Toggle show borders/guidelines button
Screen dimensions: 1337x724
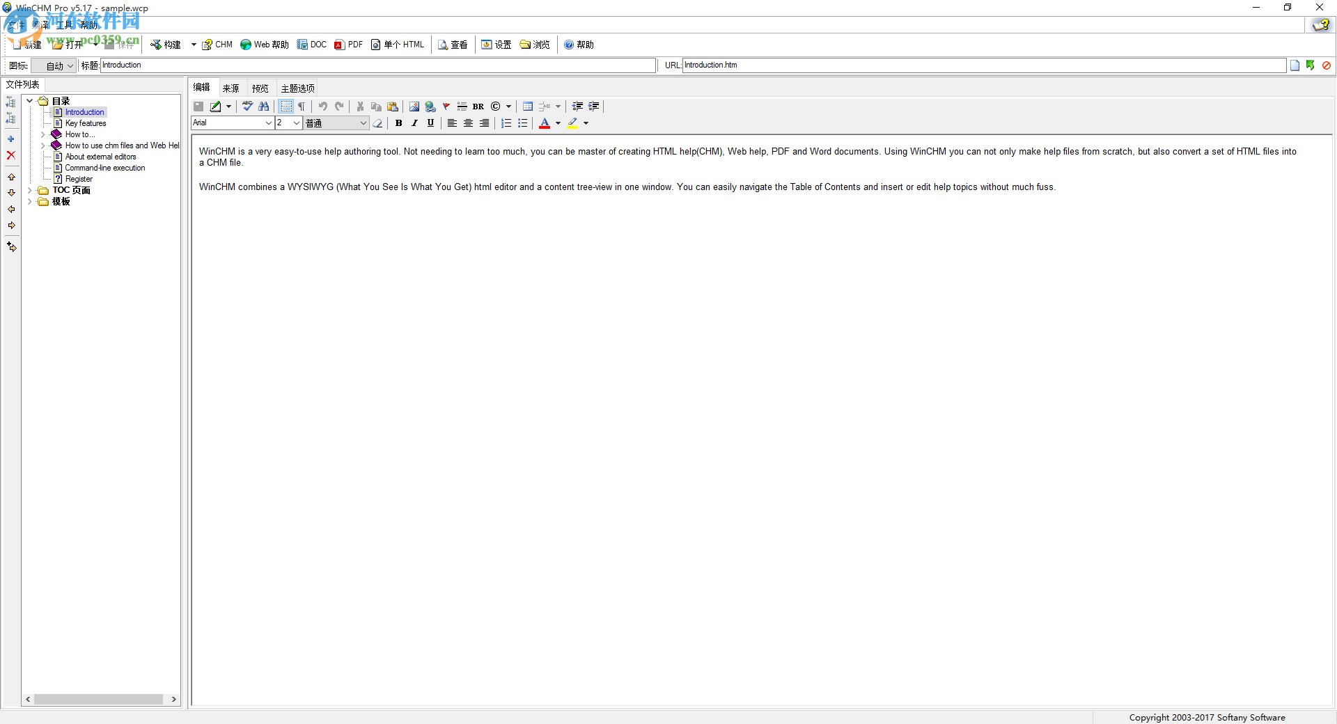286,107
